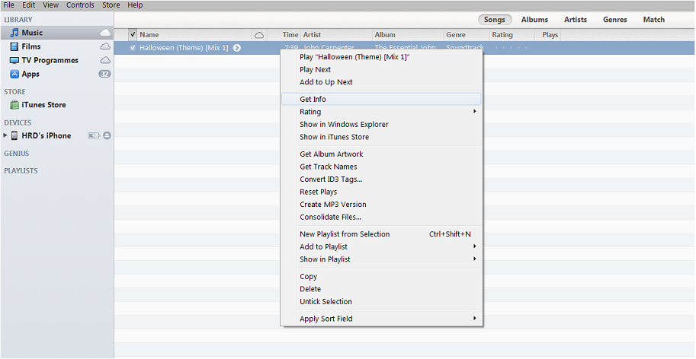The image size is (696, 359).
Task: Expand the Show in Playlist submenu
Action: tap(474, 259)
